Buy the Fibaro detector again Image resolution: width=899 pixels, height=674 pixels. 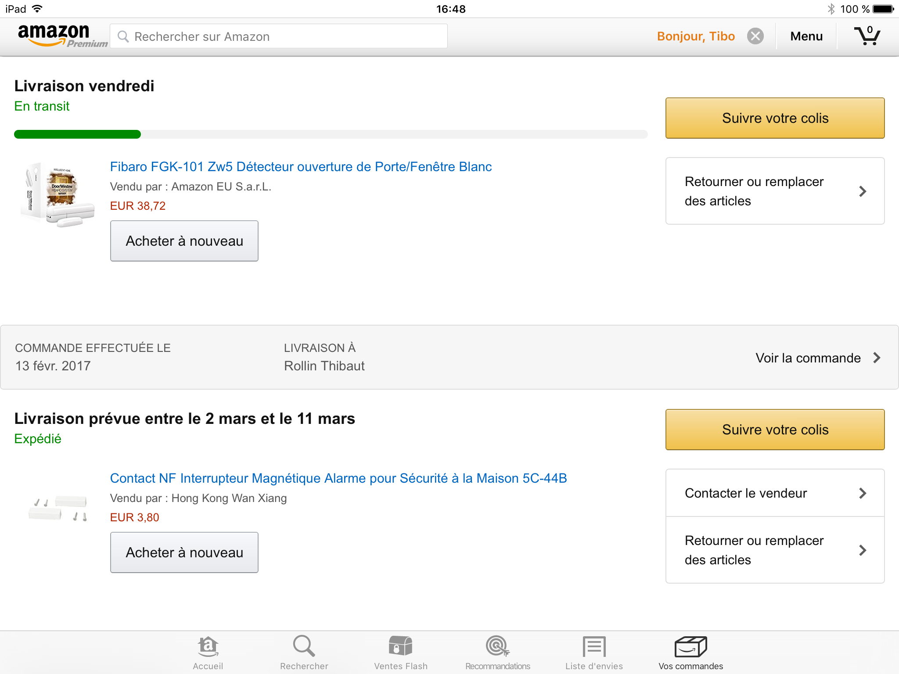tap(184, 241)
